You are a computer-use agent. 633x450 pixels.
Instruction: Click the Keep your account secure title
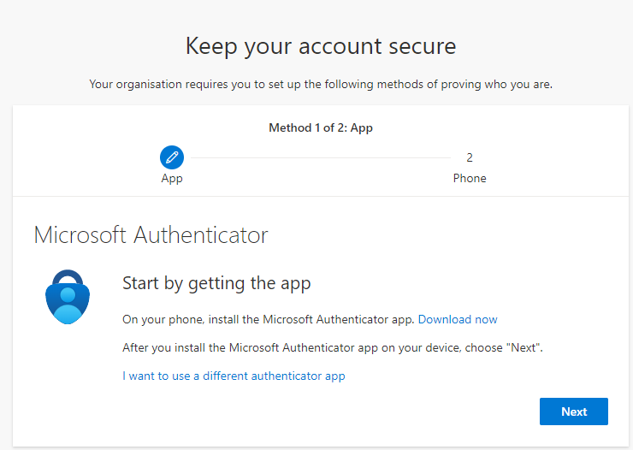click(x=321, y=46)
